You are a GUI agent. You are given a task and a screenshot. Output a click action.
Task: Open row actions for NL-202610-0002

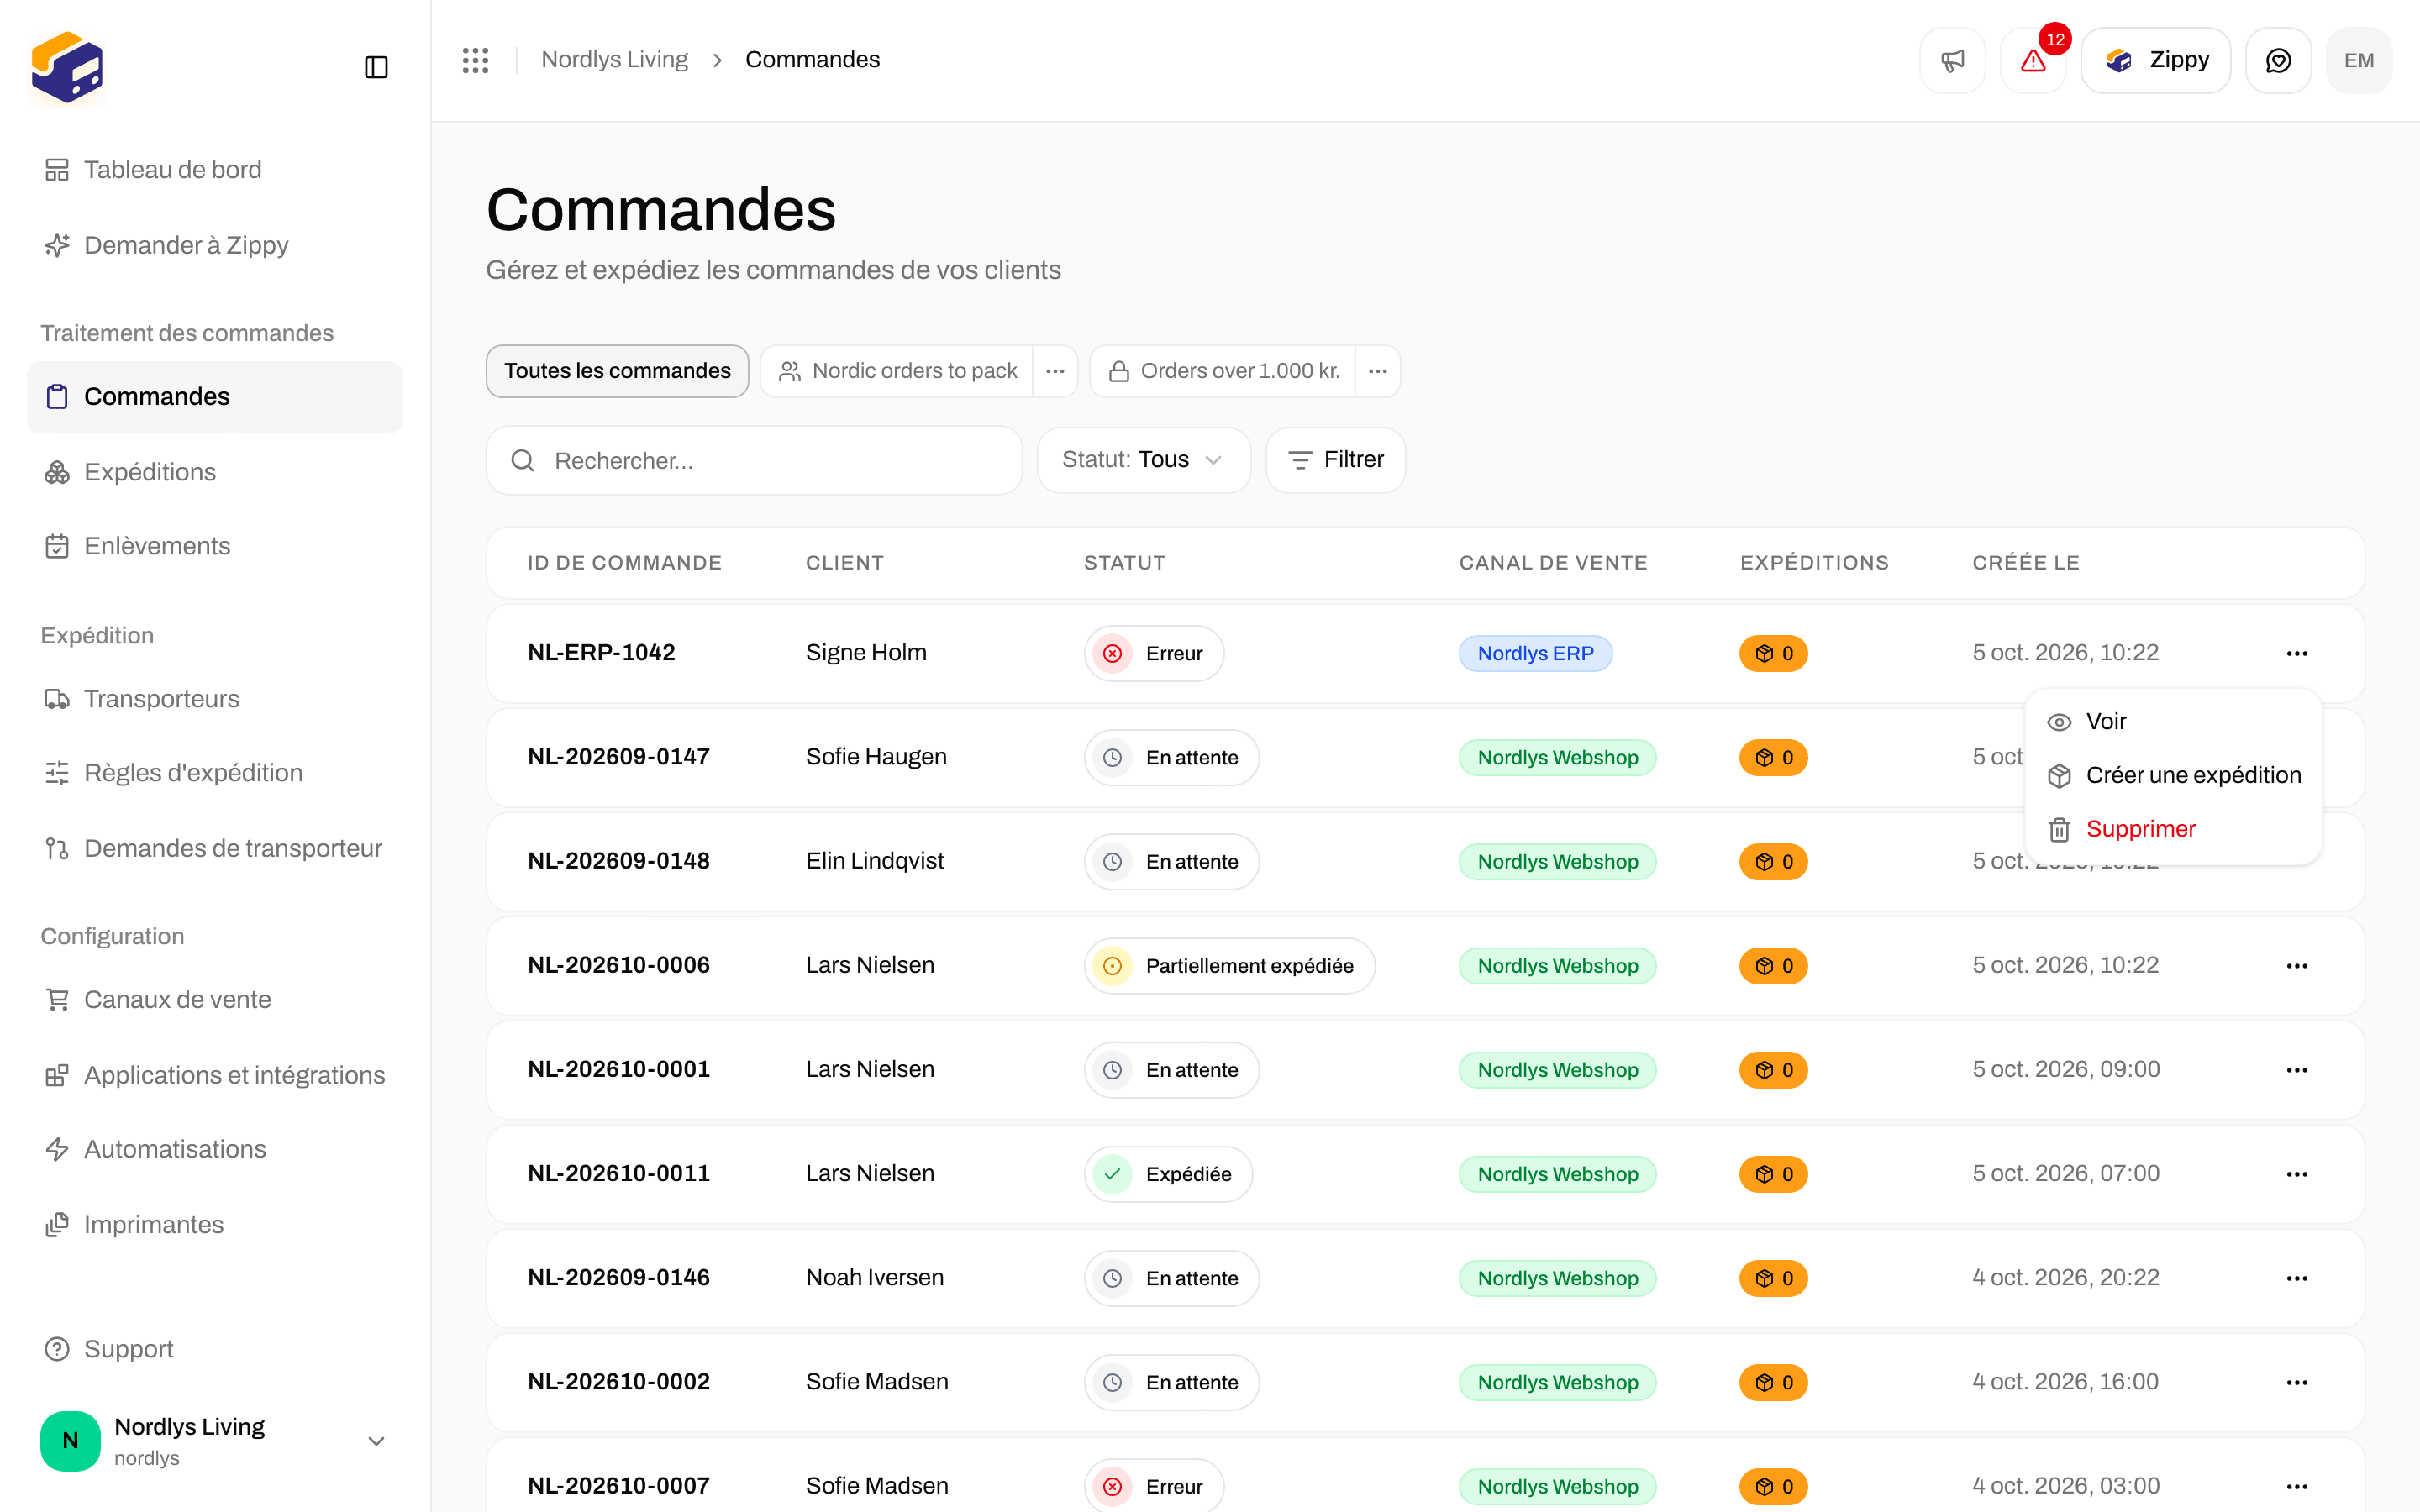(x=2297, y=1382)
